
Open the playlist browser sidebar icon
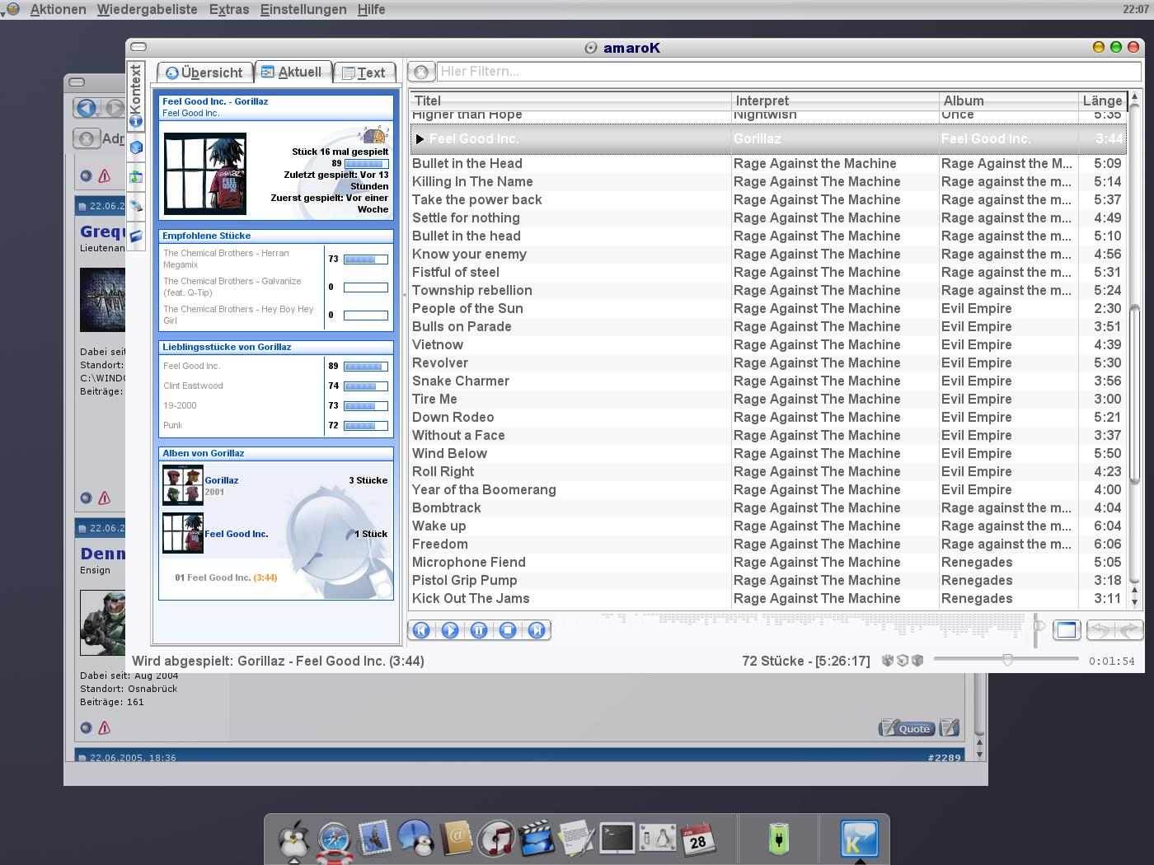(136, 176)
